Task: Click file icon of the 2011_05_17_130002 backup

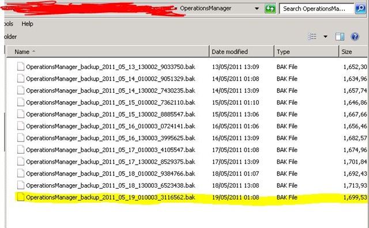Action: [x=21, y=161]
